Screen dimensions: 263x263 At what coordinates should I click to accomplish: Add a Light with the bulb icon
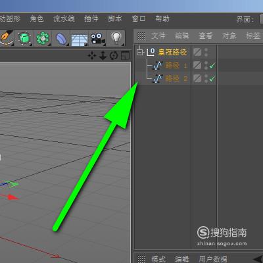116,38
